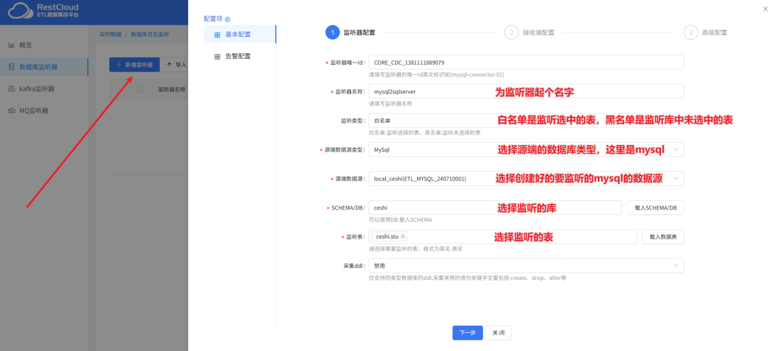Open the MQ监听器 sidebar entry
This screenshot has height=351, width=771.
[x=35, y=111]
